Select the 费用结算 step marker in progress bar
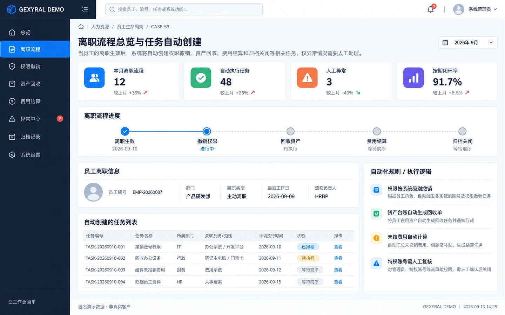The width and height of the screenshot is (505, 315). tap(377, 131)
